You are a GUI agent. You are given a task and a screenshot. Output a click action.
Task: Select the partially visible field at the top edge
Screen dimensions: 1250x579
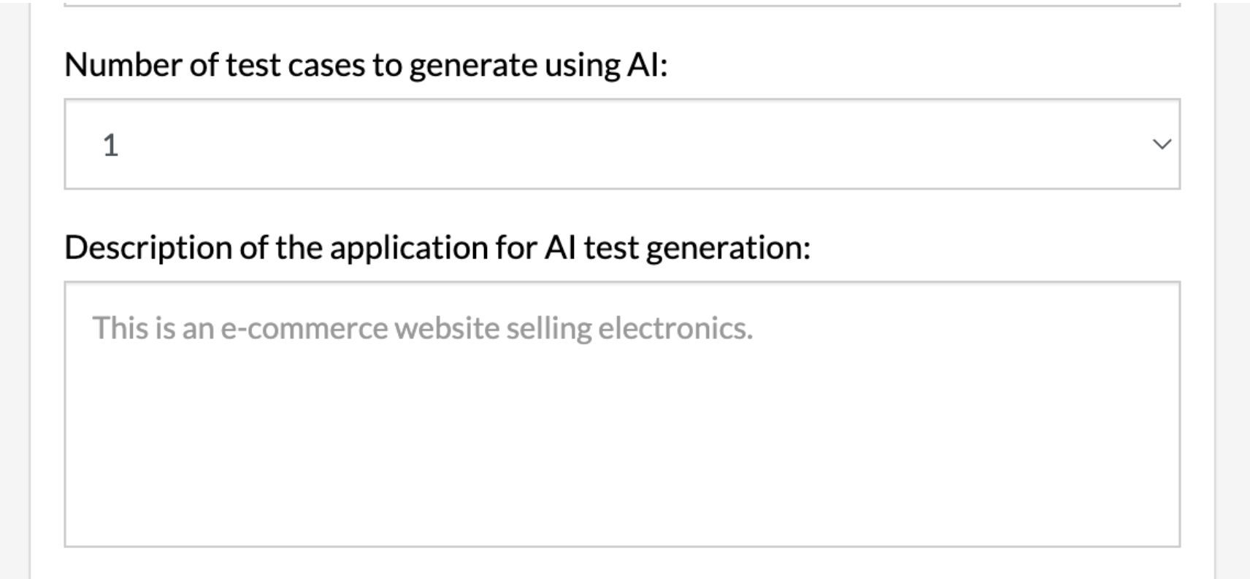[x=622, y=4]
